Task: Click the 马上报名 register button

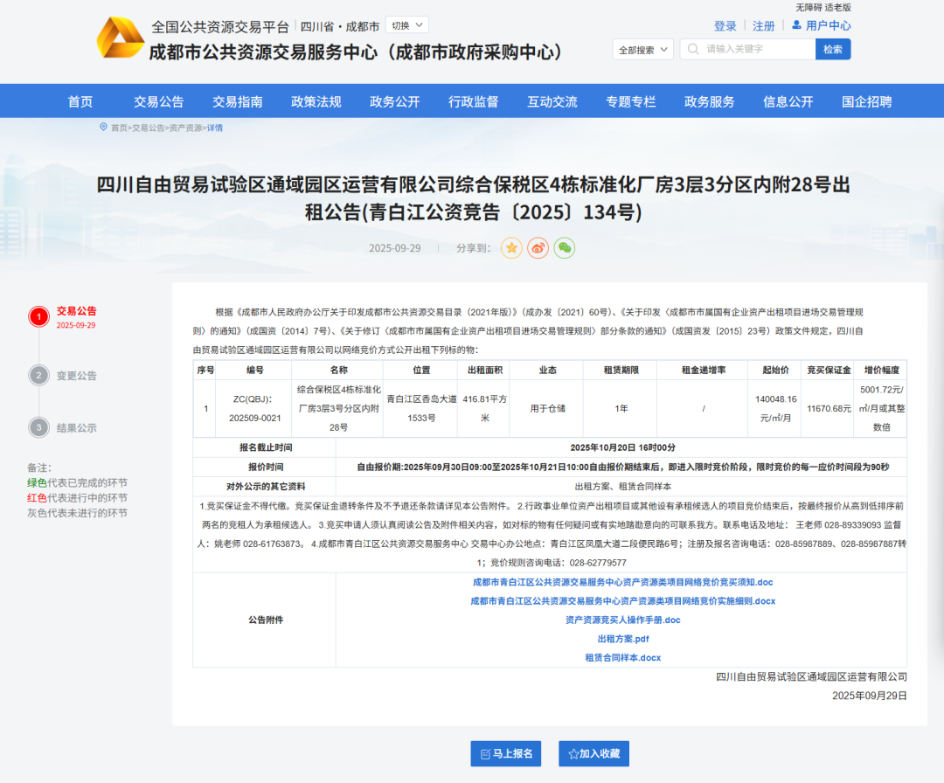Action: [x=507, y=753]
